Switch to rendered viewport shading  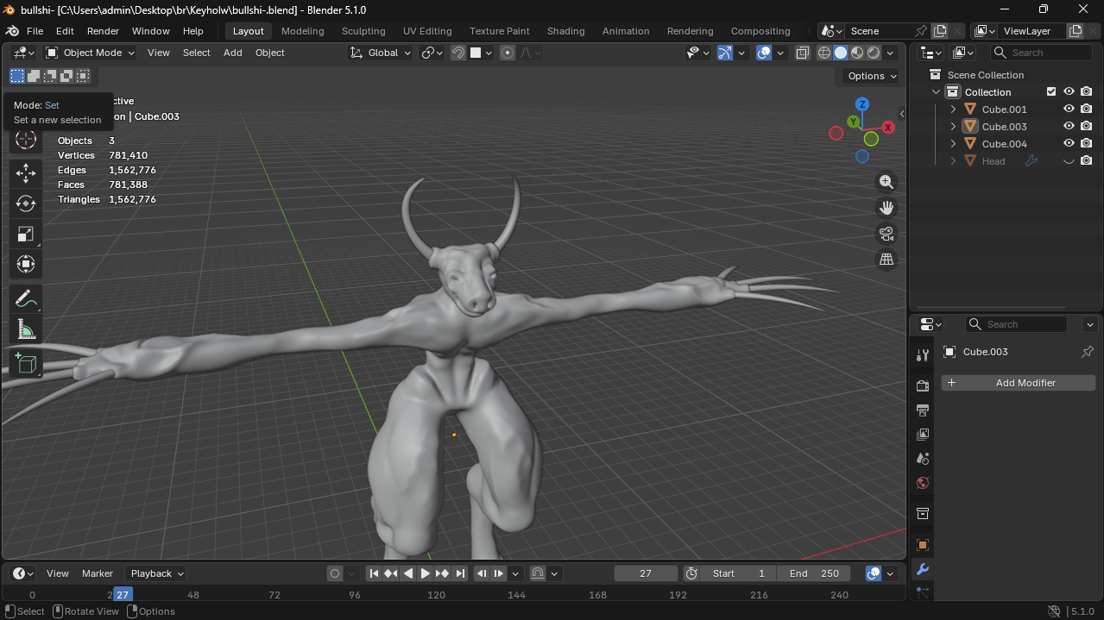pos(874,53)
